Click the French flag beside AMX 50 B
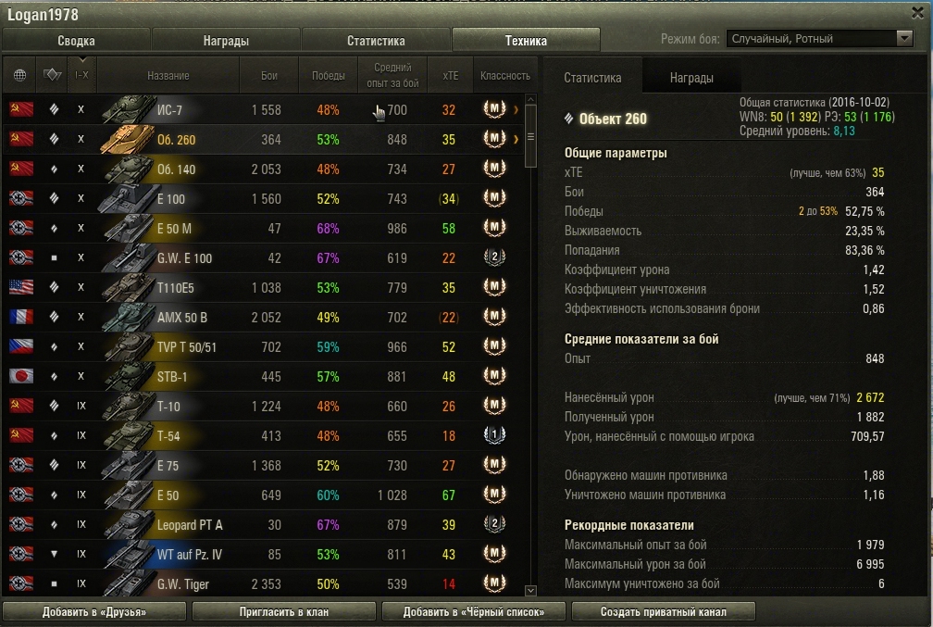This screenshot has height=627, width=933. pos(21,317)
